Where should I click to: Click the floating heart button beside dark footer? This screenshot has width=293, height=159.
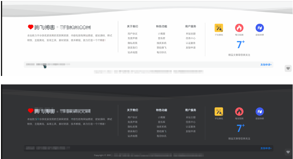288,152
